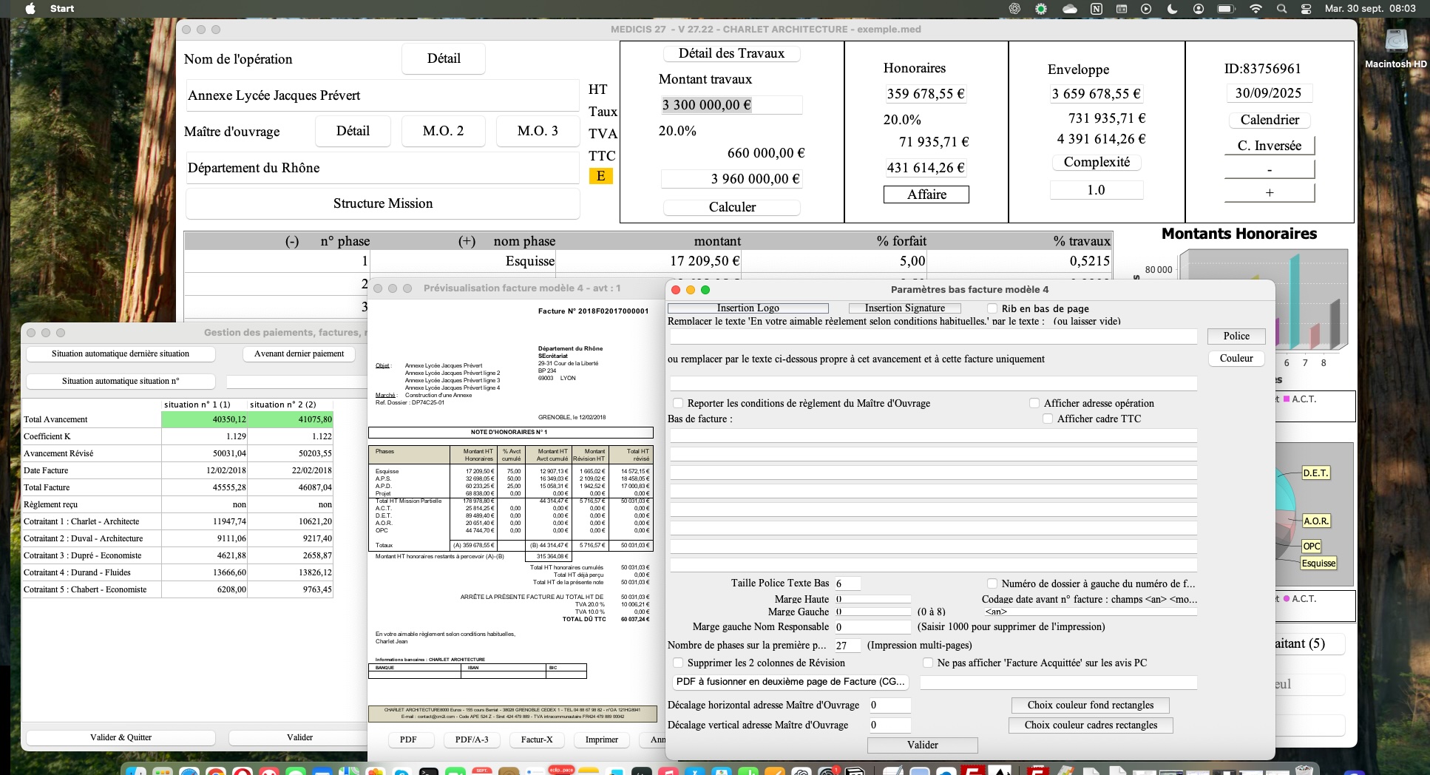
Task: Open 'Choix couleur fond rectangles' picker
Action: pos(1090,705)
